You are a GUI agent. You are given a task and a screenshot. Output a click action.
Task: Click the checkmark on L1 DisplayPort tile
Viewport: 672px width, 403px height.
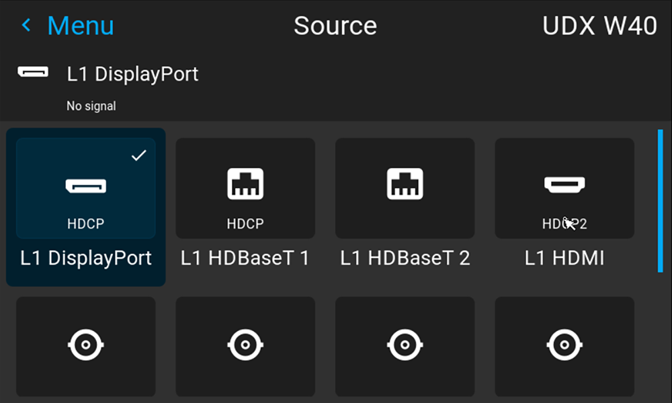coord(139,155)
